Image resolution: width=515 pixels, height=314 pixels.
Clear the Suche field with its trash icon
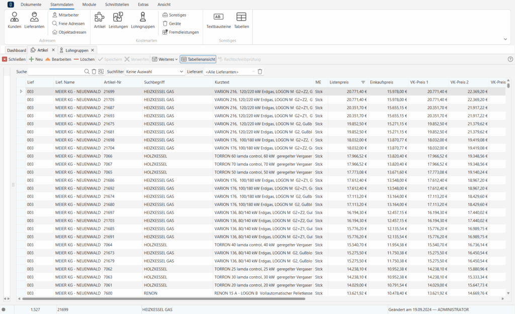(x=94, y=71)
